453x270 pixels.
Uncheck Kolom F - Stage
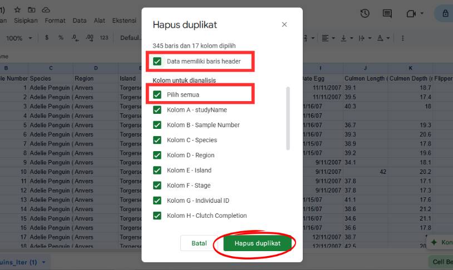pyautogui.click(x=157, y=185)
